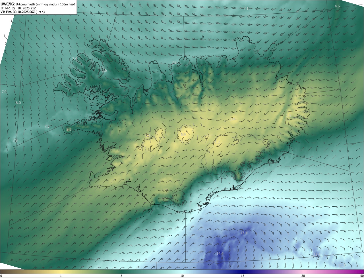
Task: Click the 14.4 precipitation value label
Action: point(220,254)
